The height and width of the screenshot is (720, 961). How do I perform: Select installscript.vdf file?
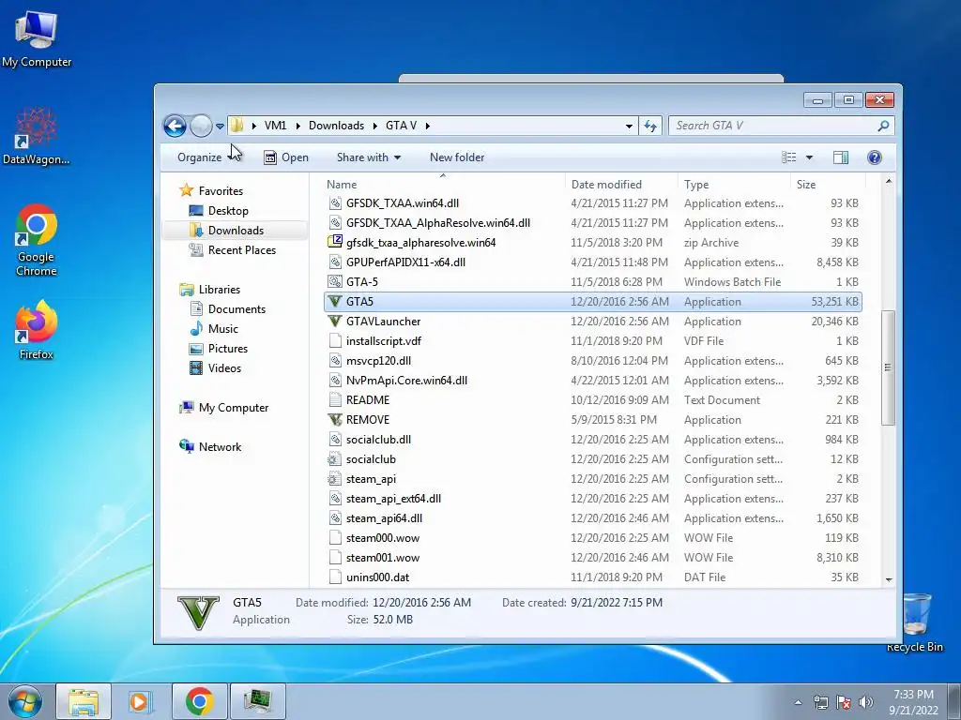coord(384,341)
